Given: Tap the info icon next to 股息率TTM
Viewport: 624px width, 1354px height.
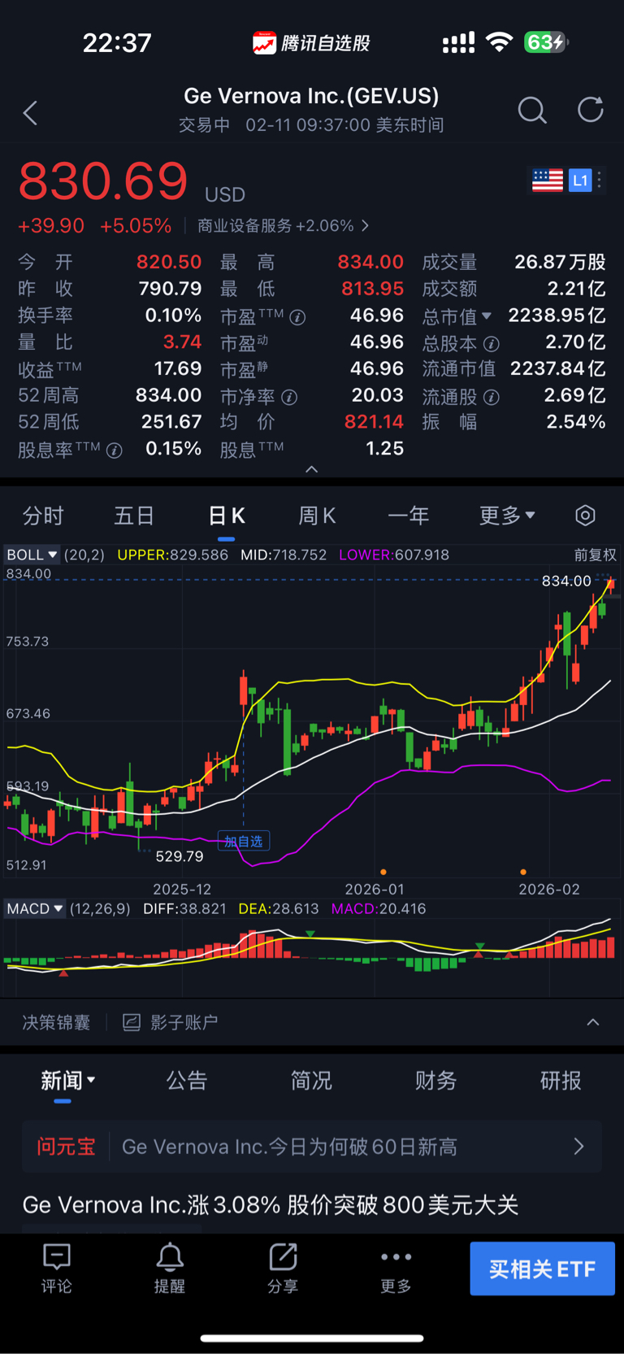Looking at the screenshot, I should click(x=115, y=451).
